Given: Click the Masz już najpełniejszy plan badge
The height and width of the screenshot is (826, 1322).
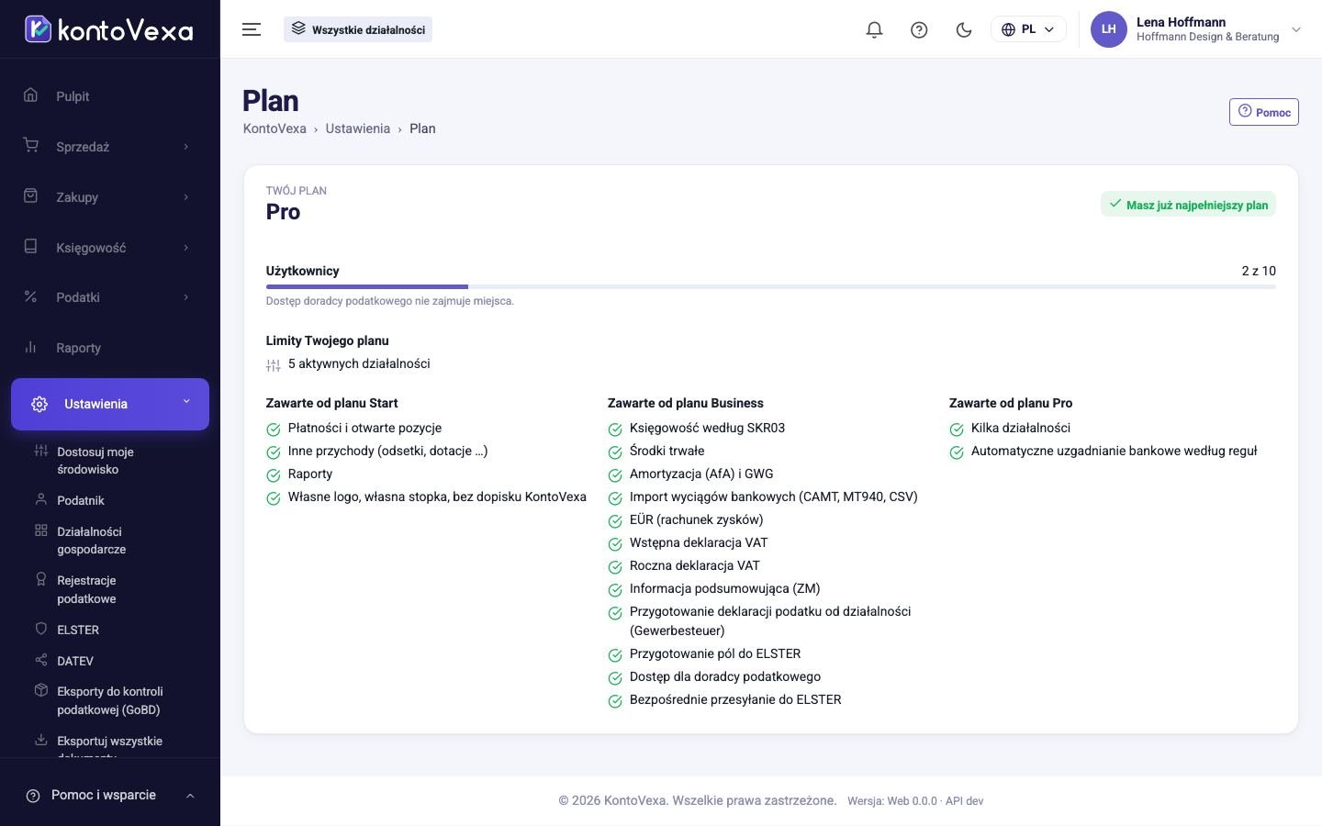Looking at the screenshot, I should coord(1188,205).
